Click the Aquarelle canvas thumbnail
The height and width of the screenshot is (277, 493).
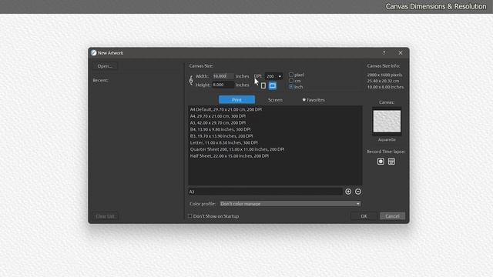387,122
